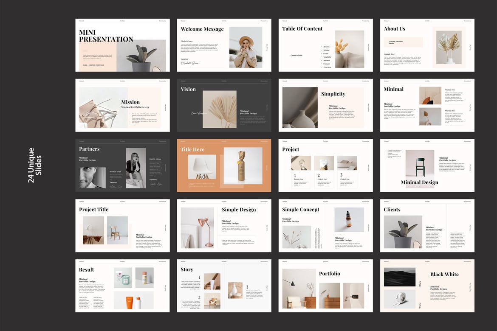Select the About Us slide

pos(427,45)
